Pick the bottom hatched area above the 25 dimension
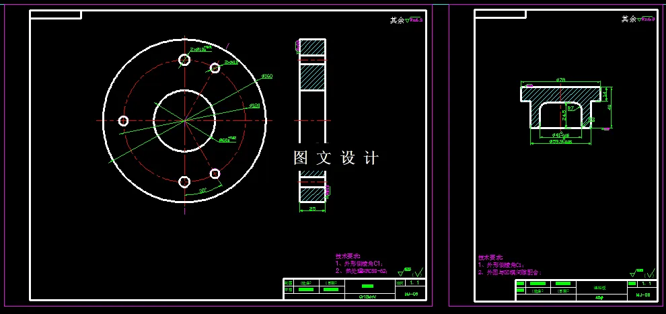 [x=312, y=195]
